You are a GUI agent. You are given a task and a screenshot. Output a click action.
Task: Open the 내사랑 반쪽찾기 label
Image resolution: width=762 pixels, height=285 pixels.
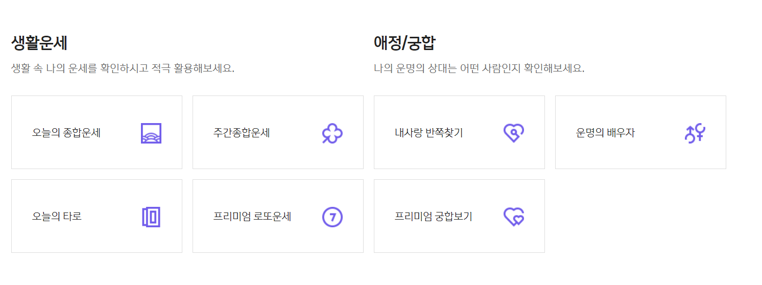click(x=429, y=133)
